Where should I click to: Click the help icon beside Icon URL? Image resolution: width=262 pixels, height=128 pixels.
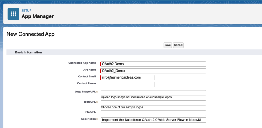(x=97, y=102)
